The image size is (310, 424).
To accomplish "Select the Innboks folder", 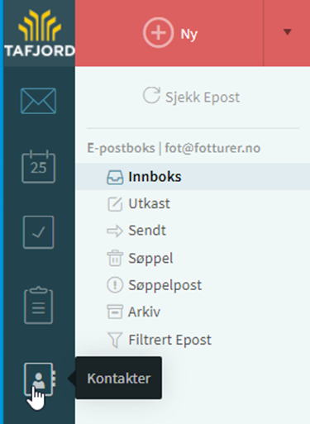I will 193,177.
